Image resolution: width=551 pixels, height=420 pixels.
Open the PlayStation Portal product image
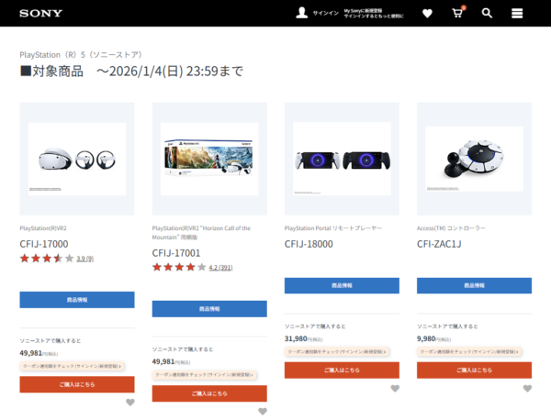tap(342, 159)
